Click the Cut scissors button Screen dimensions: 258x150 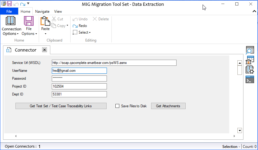point(58,19)
